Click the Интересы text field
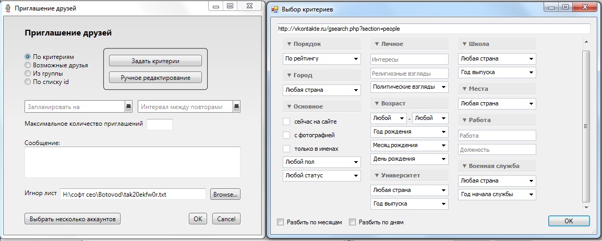Image resolution: width=602 pixels, height=241 pixels. click(410, 59)
